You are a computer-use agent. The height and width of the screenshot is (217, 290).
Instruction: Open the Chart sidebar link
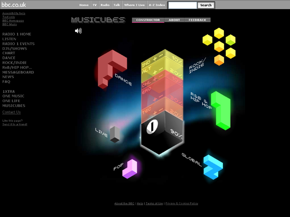point(9,53)
